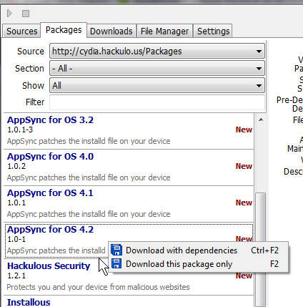Select Hackulous Security package
This screenshot has height=307, width=303.
point(129,277)
